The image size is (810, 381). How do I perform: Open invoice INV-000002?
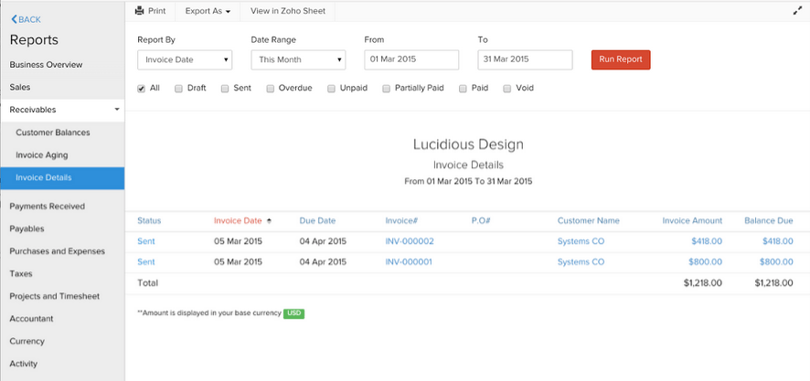(410, 241)
